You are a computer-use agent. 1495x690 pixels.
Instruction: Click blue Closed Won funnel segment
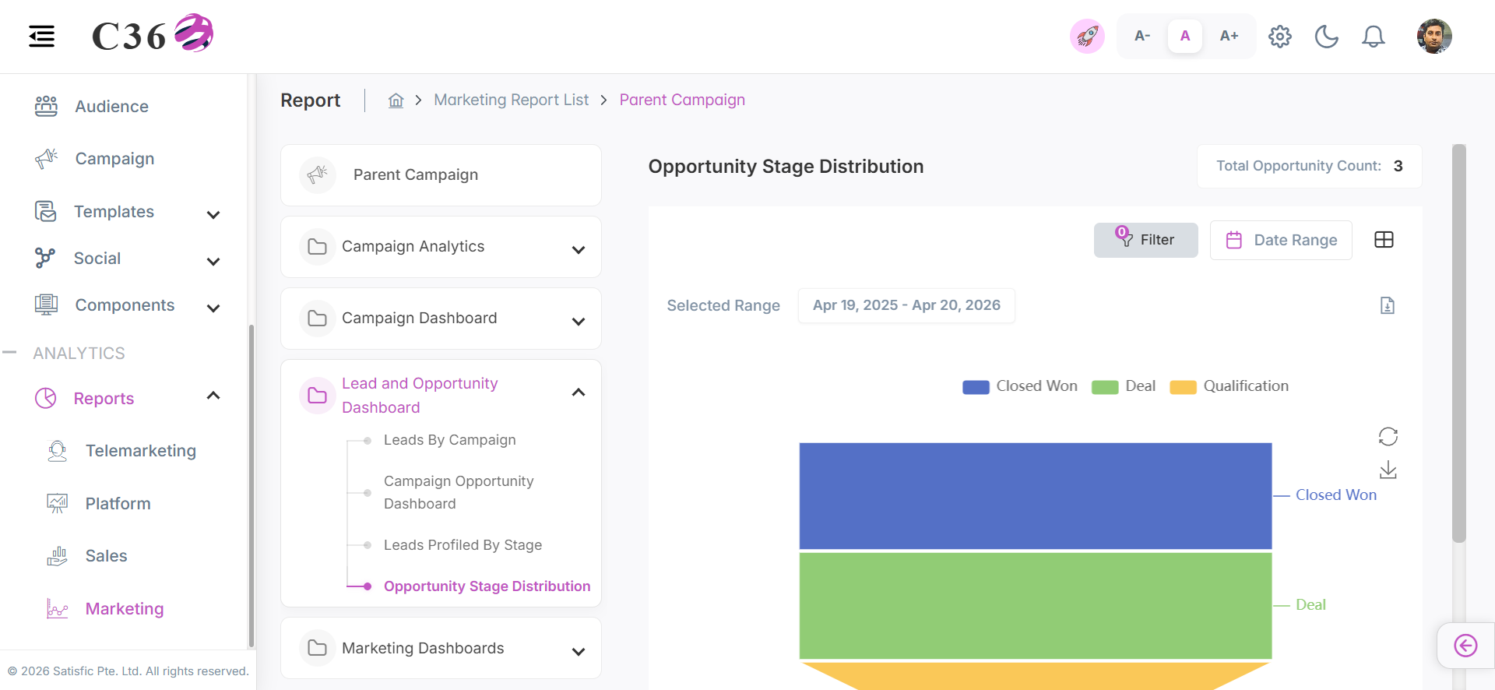click(1036, 496)
